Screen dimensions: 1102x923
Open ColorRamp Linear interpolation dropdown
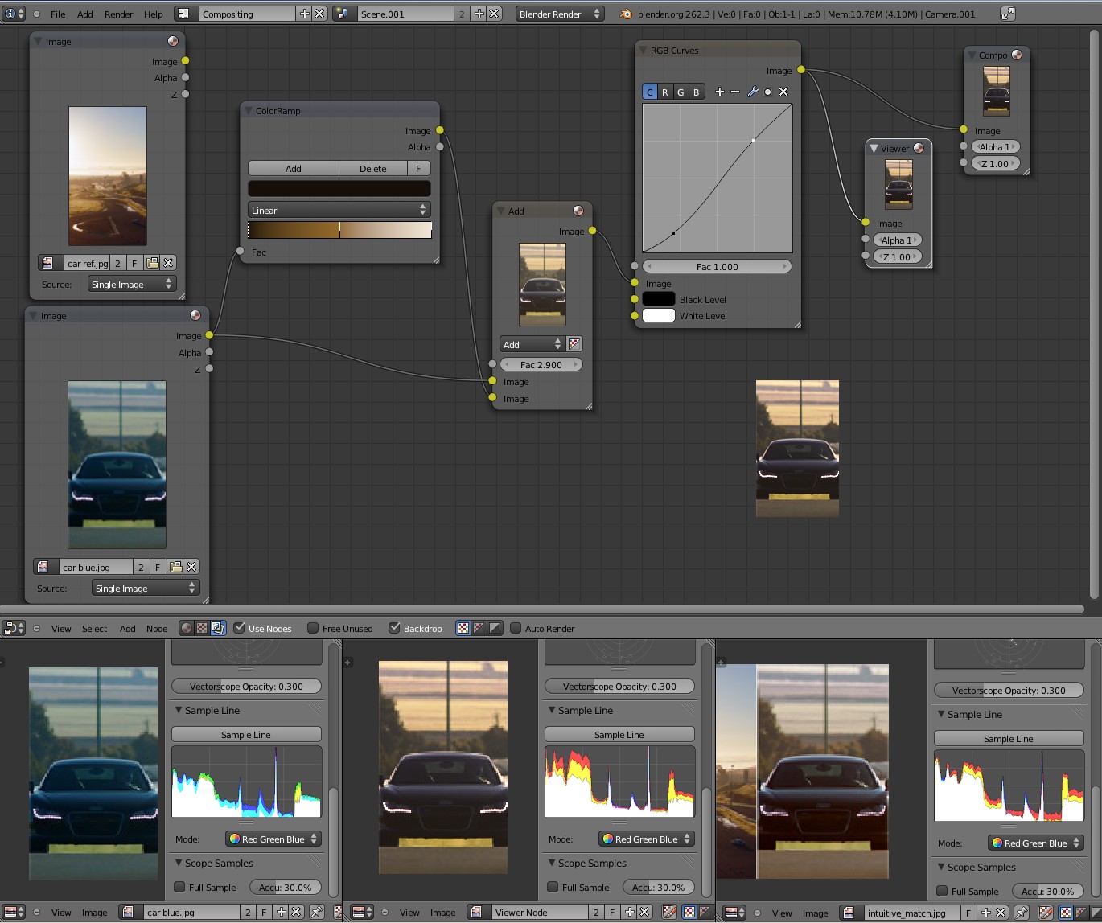click(339, 210)
